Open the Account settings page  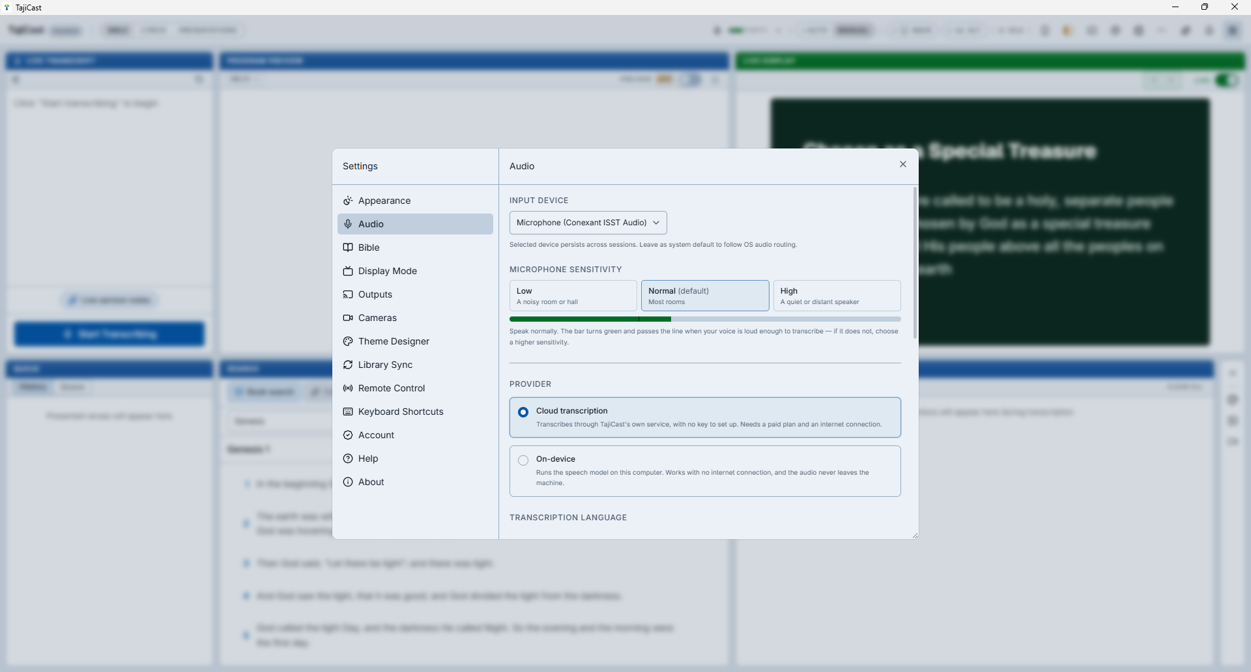(415, 435)
